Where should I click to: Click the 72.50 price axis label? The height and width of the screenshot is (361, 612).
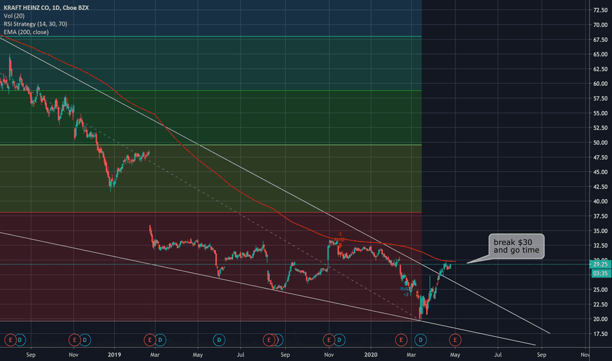pyautogui.click(x=600, y=10)
